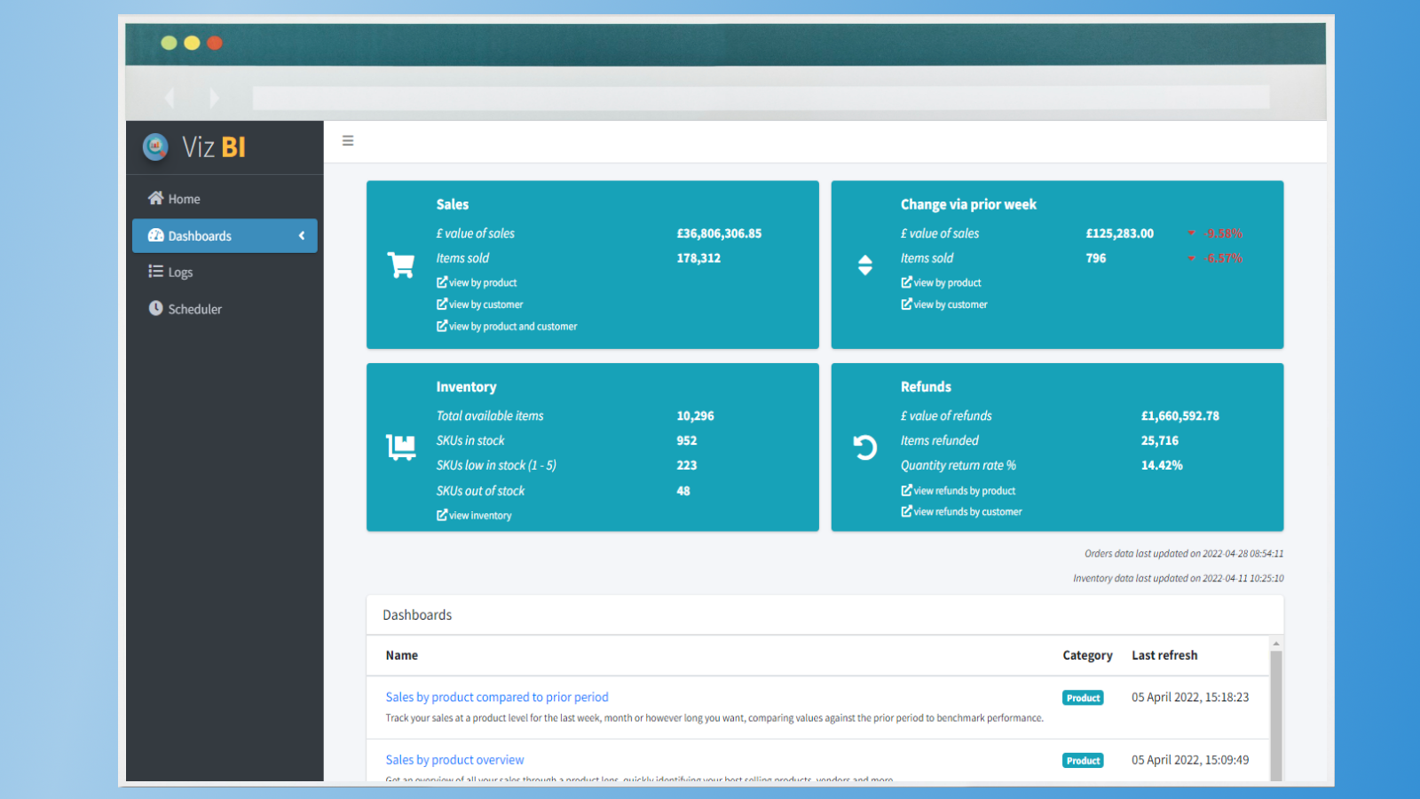
Task: Click the refunds undo arrow icon
Action: point(865,447)
